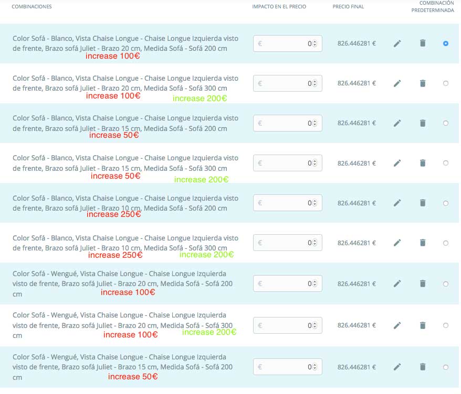Set Blanco Brazo 15 cm Sofá 200 cm as default
The image size is (461, 394).
coord(446,123)
